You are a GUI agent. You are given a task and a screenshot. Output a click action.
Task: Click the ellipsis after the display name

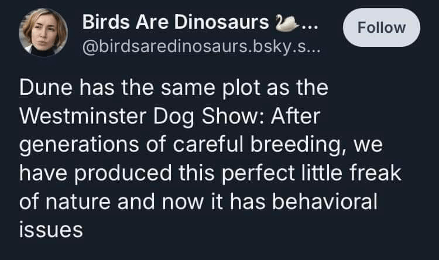(310, 25)
